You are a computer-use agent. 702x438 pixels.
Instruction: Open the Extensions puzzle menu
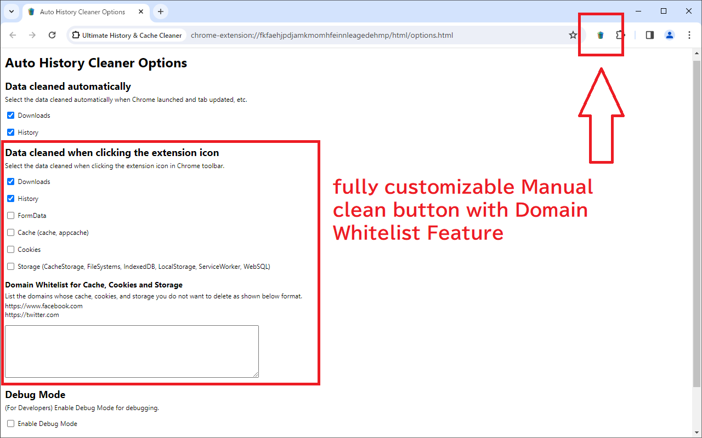point(620,35)
